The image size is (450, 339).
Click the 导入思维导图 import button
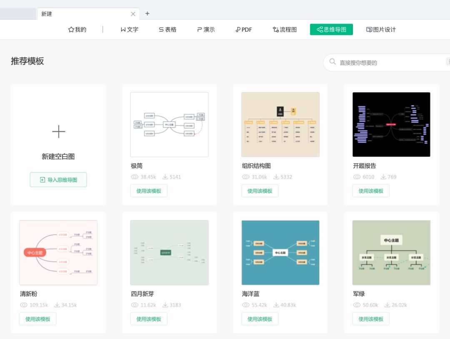(x=58, y=179)
